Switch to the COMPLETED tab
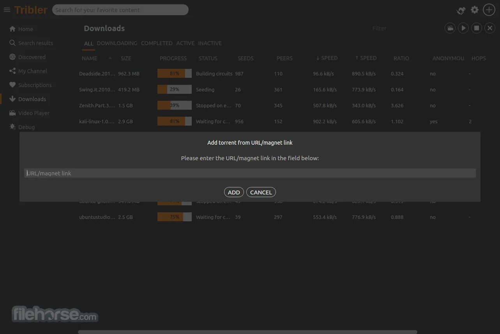 click(x=157, y=43)
